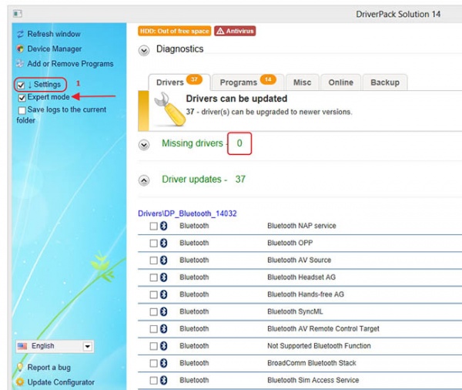Check the Bluetooth OPP driver box
This screenshot has width=462, height=390.
tap(153, 244)
